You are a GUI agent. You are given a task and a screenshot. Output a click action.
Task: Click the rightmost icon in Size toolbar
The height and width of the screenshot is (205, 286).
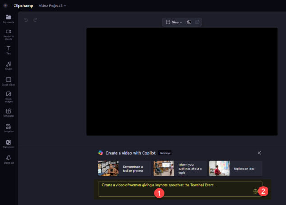[197, 22]
